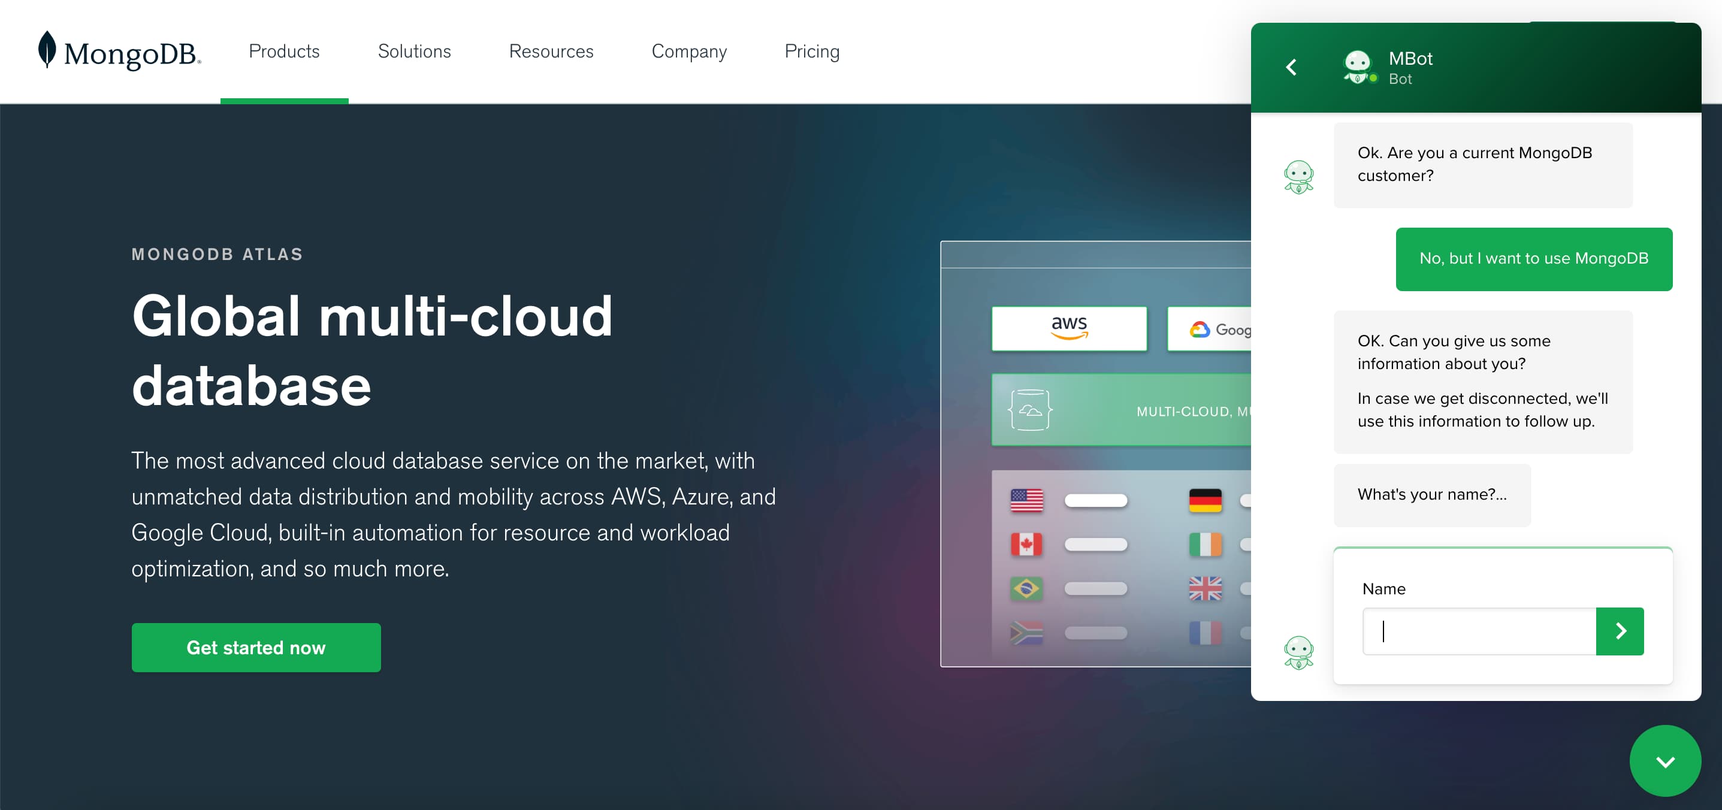
Task: Select the United Kingdom flag
Action: (1204, 588)
